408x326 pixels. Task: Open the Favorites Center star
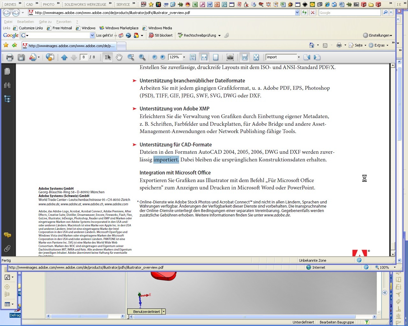(6, 45)
